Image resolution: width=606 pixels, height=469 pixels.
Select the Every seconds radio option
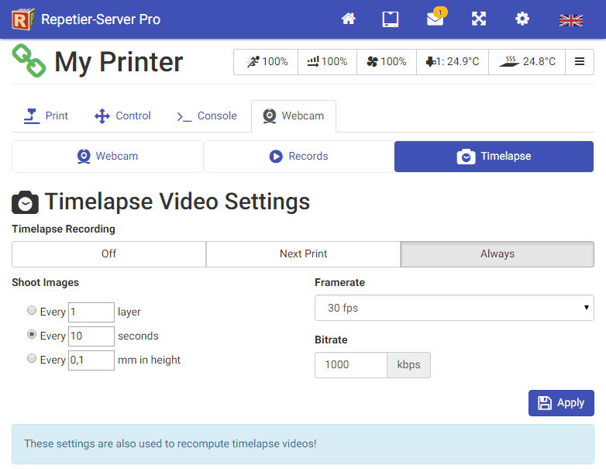point(32,335)
